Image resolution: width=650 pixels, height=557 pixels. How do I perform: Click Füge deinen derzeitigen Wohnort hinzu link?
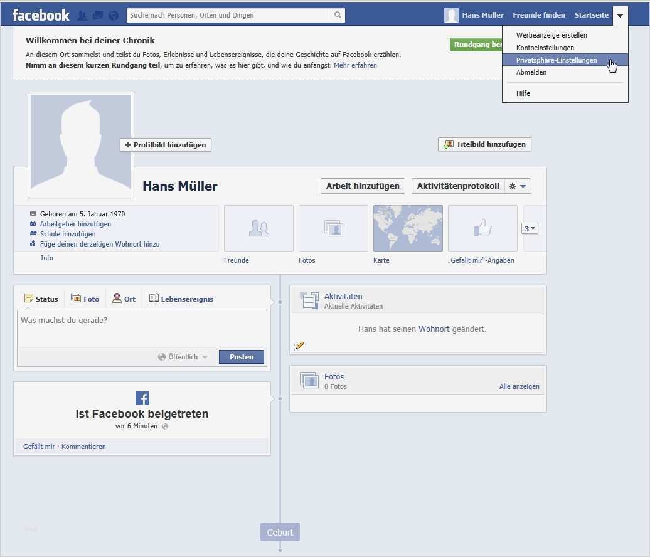click(x=100, y=244)
